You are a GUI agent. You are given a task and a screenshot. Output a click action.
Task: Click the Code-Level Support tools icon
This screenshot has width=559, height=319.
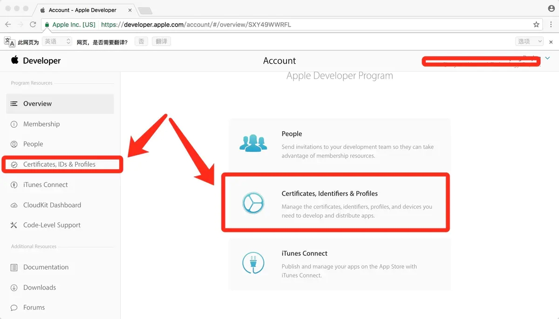click(x=14, y=225)
